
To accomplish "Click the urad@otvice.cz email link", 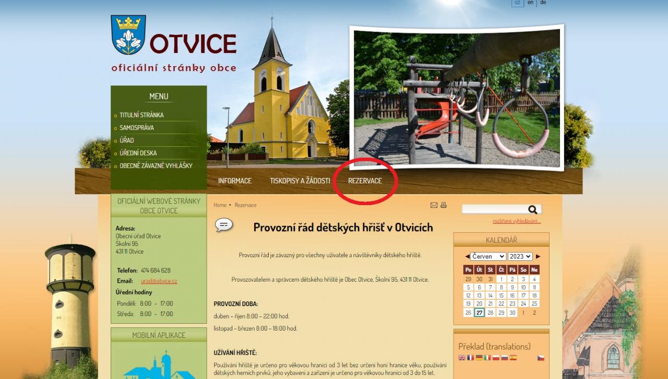I will (159, 281).
